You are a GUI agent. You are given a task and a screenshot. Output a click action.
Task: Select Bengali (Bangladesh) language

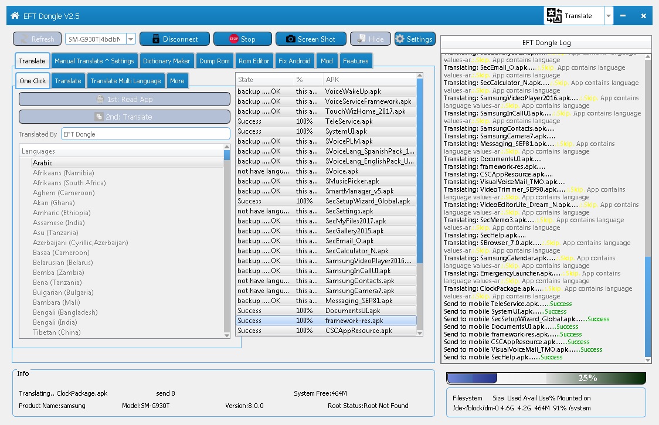tap(65, 312)
